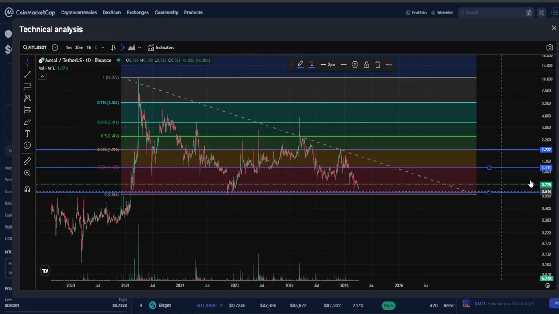Click the 0.786 (5.567) Fibonacci label
559x314 pixels.
pos(108,103)
